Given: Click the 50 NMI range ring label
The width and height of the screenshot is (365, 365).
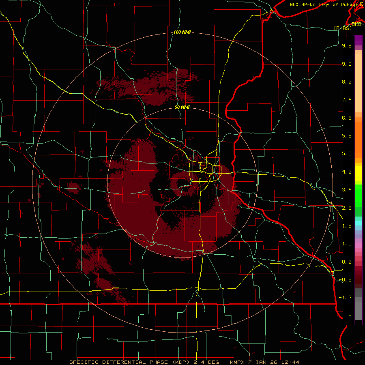Looking at the screenshot, I should 182,107.
